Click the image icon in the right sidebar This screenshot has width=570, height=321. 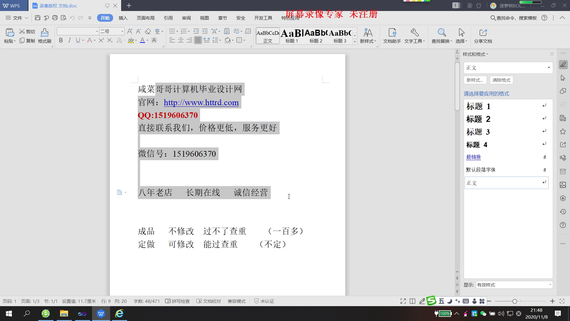pos(563,185)
